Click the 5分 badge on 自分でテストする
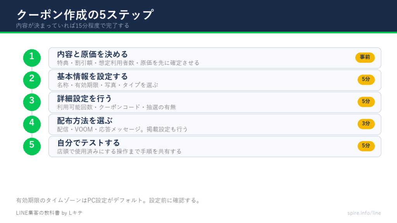Image resolution: width=397 pixels, height=223 pixels. 366,146
